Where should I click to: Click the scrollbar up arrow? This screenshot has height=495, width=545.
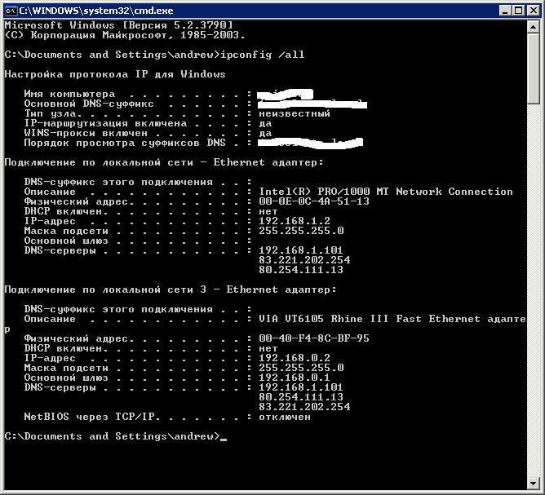pyautogui.click(x=534, y=27)
